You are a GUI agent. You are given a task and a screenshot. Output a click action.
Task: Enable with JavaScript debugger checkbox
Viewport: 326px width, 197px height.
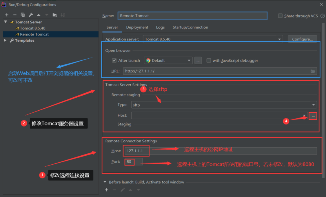[209, 60]
